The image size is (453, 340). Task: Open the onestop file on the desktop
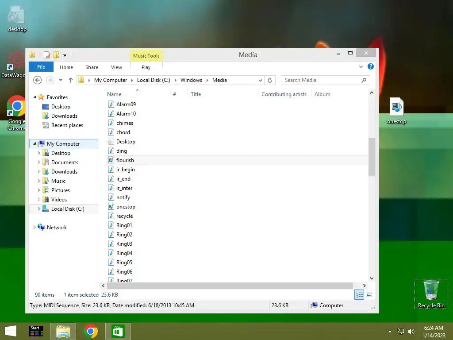point(396,111)
